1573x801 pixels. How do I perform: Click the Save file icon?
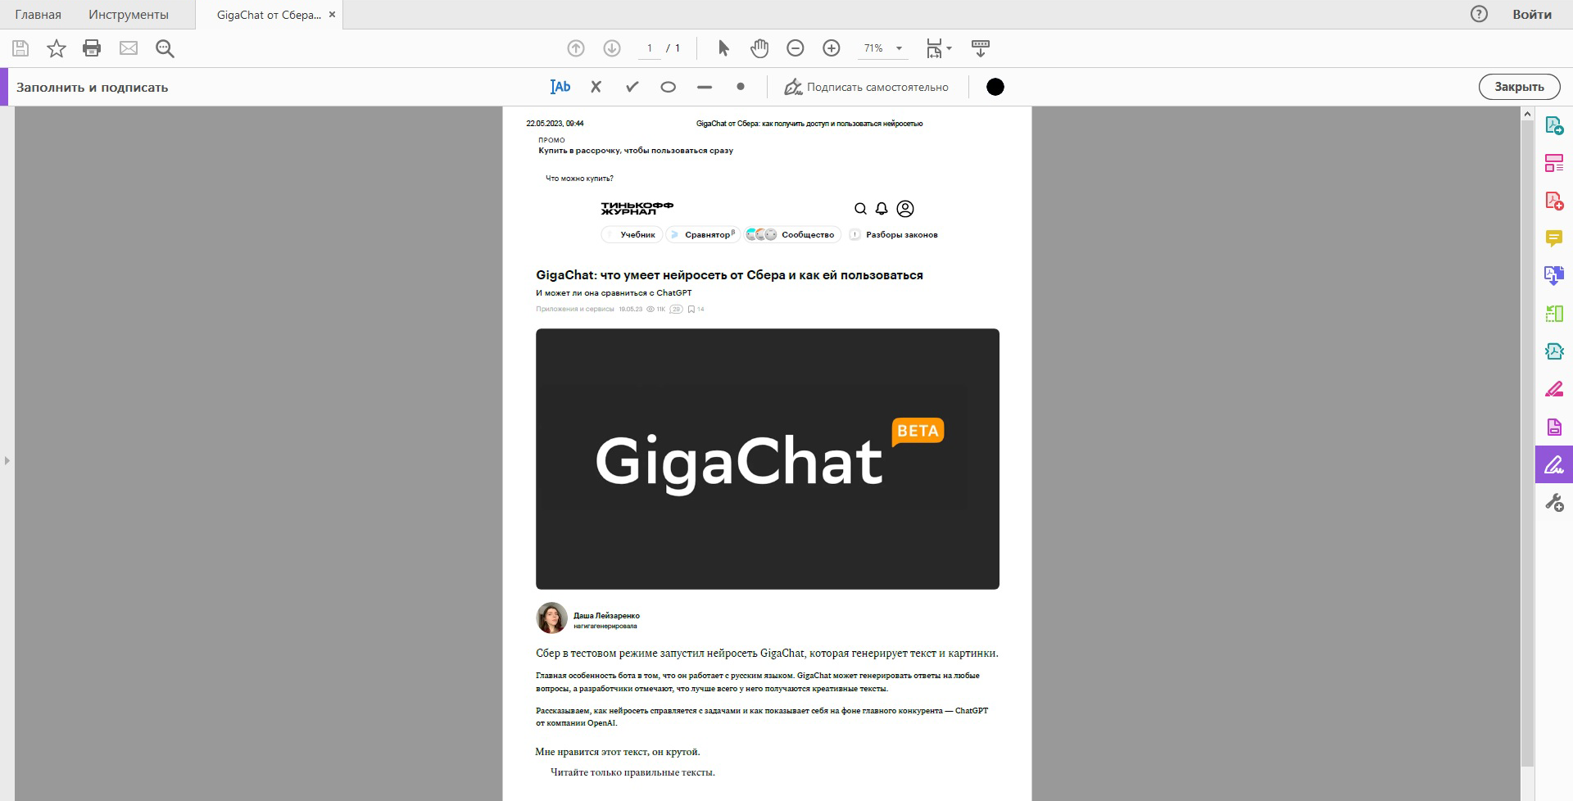tap(20, 48)
